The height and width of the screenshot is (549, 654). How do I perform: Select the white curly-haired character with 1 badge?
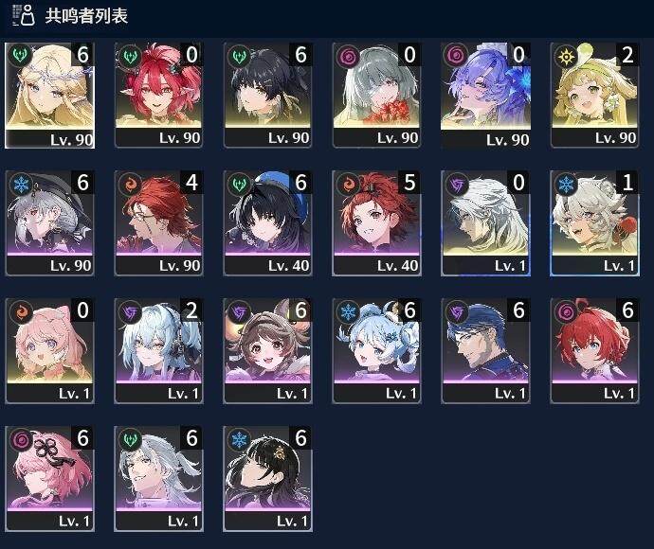pos(594,222)
